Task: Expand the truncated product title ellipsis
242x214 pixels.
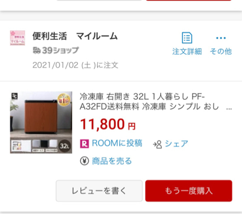Action: [x=229, y=108]
